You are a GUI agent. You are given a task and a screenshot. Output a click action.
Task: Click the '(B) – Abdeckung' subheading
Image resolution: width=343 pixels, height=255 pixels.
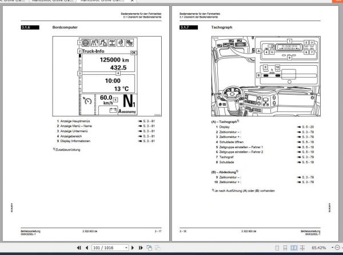225,172
